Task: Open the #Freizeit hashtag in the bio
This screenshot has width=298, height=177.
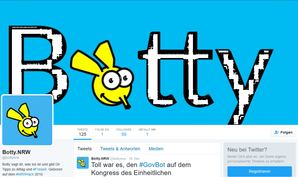Action: (40, 169)
